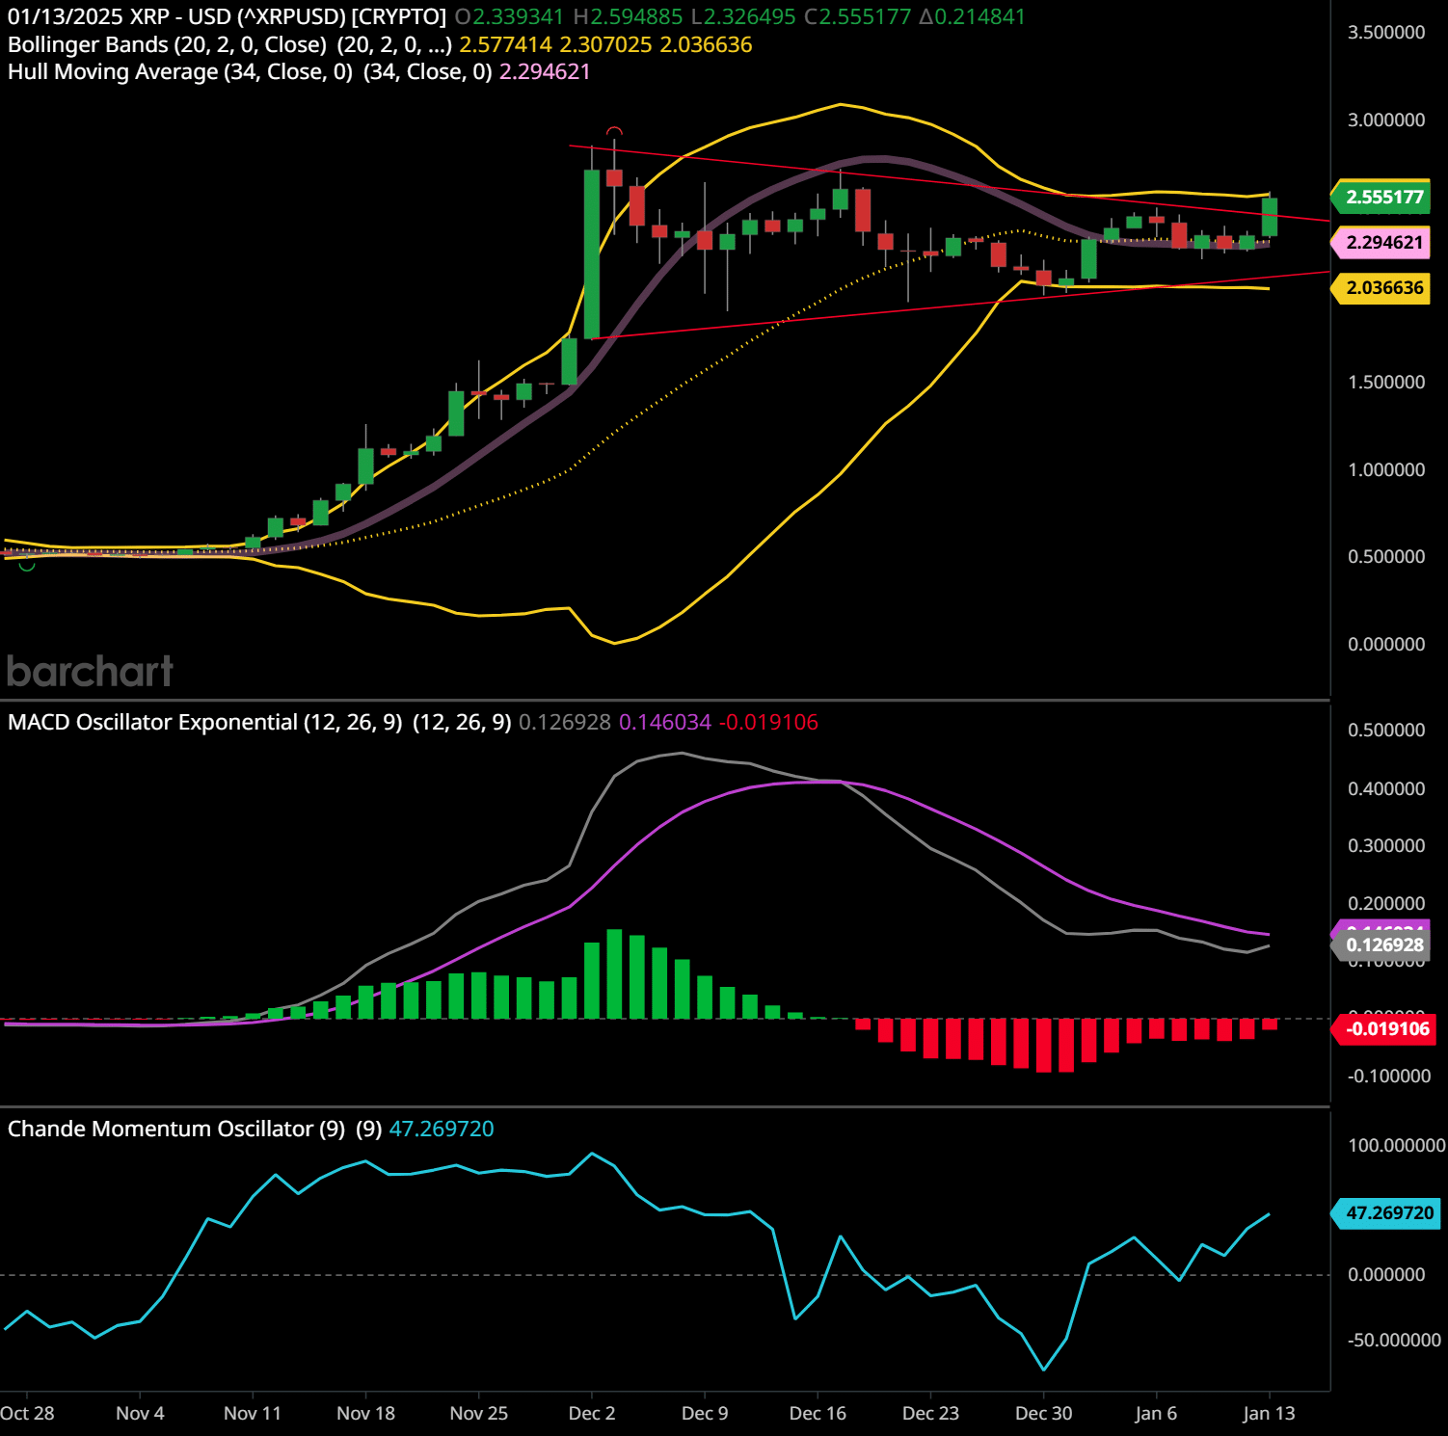
Task: Click the Dec 2 date label
Action: 591,1414
